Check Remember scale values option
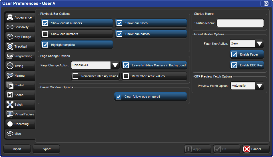This screenshot has width=273, height=157. point(126,76)
